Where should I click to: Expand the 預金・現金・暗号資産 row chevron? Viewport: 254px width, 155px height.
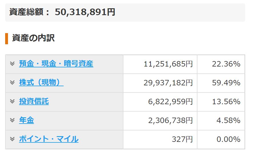(12, 64)
